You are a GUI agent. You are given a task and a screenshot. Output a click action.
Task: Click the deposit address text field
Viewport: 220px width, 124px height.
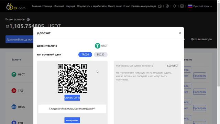point(72,109)
